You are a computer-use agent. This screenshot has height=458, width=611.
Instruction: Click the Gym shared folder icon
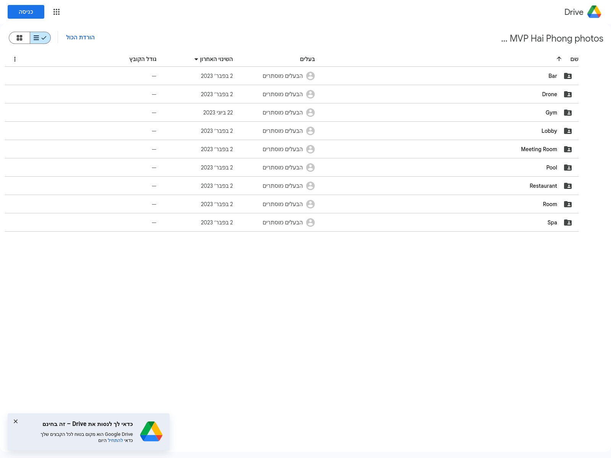(x=568, y=113)
